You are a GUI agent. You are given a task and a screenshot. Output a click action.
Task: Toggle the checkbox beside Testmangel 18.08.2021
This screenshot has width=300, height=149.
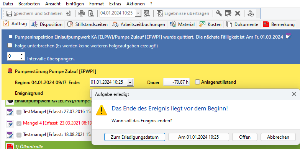(19, 135)
